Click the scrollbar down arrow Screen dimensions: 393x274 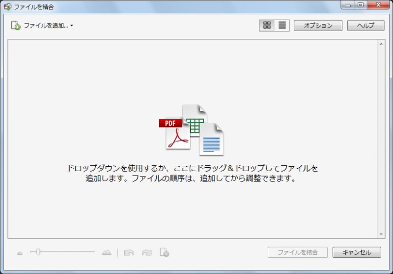tap(381, 234)
